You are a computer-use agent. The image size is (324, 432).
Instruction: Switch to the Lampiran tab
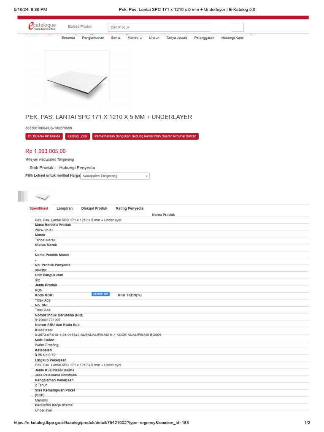click(x=65, y=208)
